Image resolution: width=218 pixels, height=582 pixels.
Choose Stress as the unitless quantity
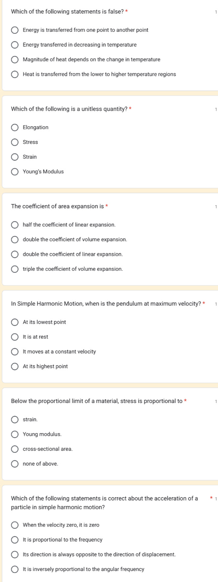coord(15,142)
